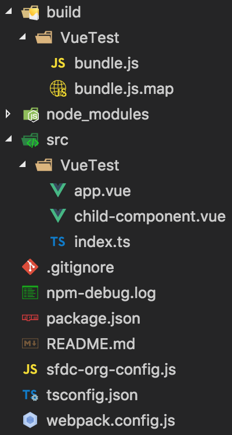This screenshot has width=232, height=435.
Task: Collapse VueTest folder arrow under src
Action: coord(22,165)
